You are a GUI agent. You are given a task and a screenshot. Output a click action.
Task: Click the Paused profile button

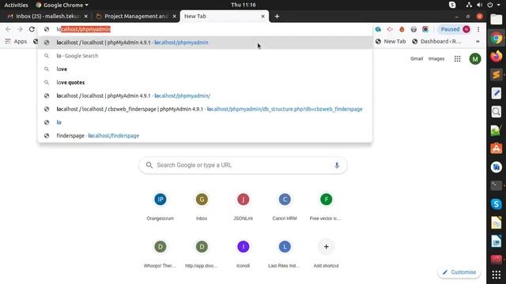click(455, 29)
